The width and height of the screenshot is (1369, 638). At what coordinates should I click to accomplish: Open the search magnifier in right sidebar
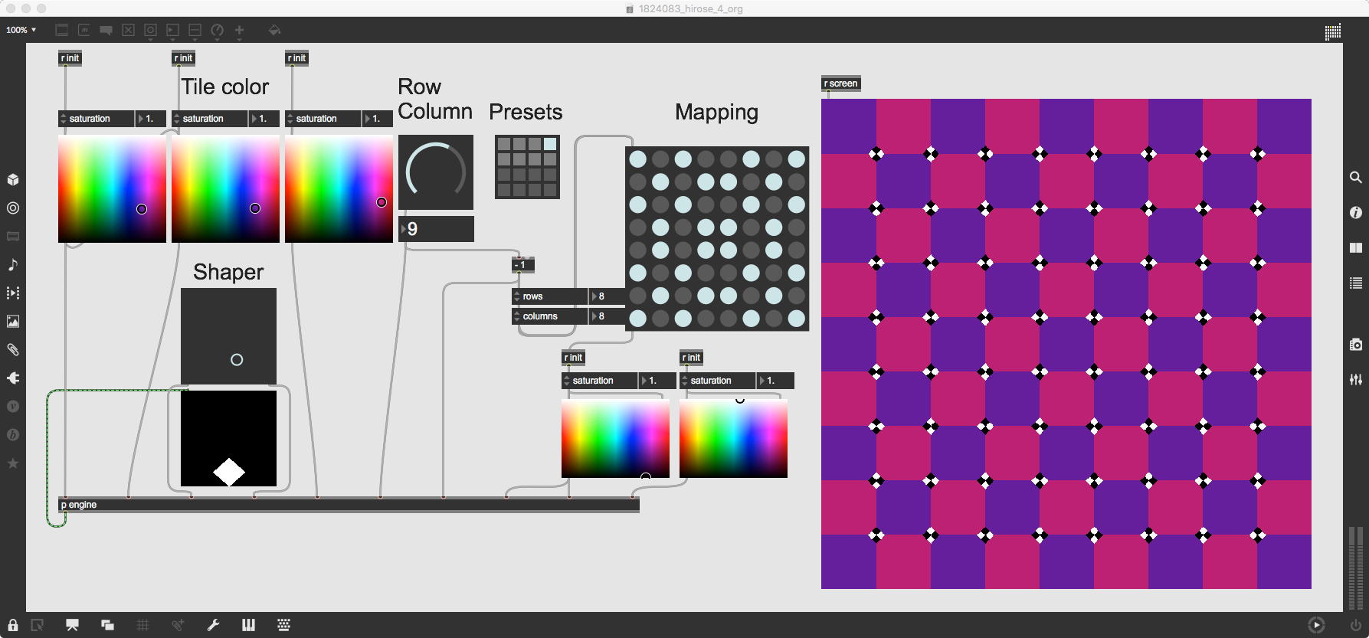[1355, 177]
